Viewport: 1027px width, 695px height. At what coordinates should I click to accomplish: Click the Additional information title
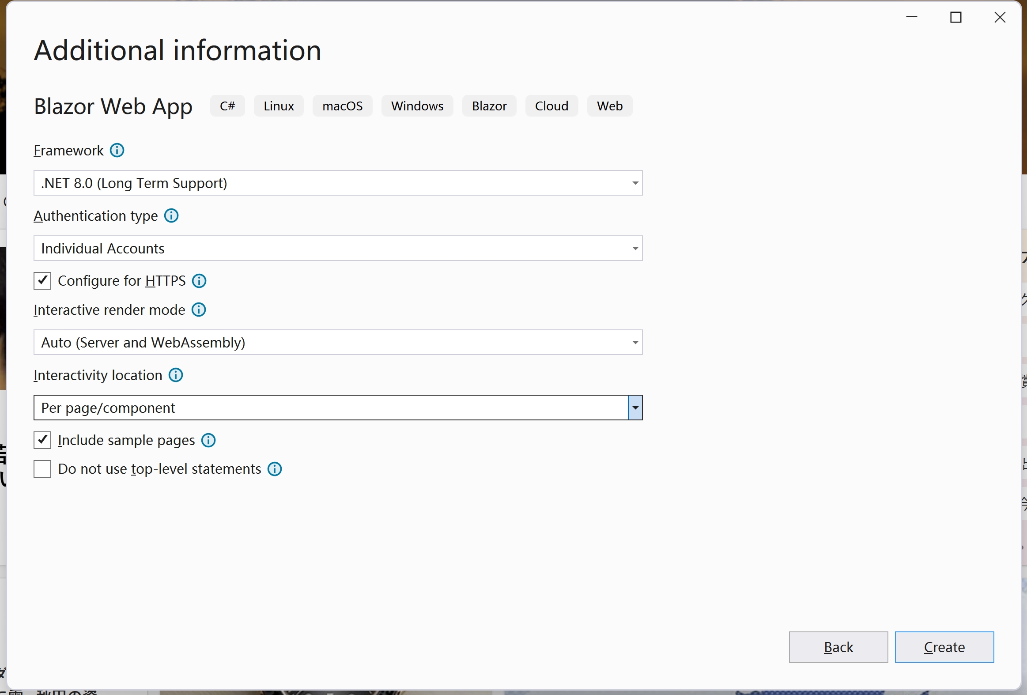[177, 50]
